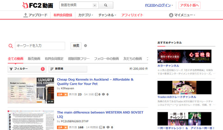Open The main difference between WESTERN AND SOVIET title
223x130 pixels.
click(x=100, y=114)
